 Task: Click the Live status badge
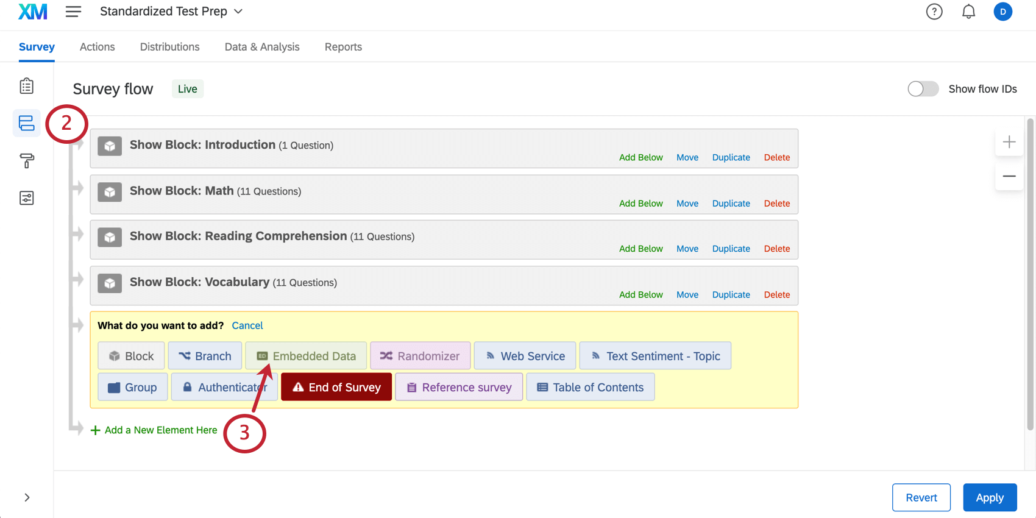click(x=187, y=89)
